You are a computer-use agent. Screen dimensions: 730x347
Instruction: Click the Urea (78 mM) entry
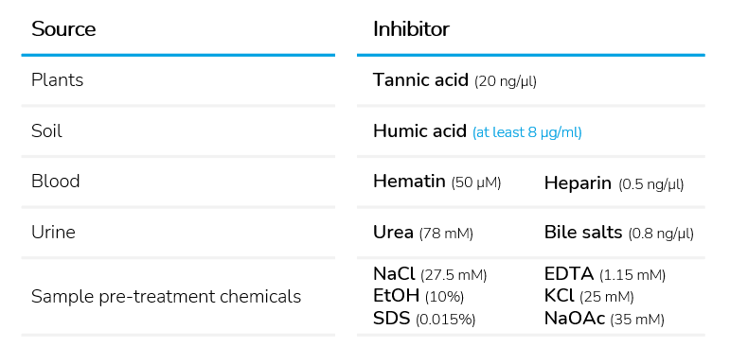point(423,232)
